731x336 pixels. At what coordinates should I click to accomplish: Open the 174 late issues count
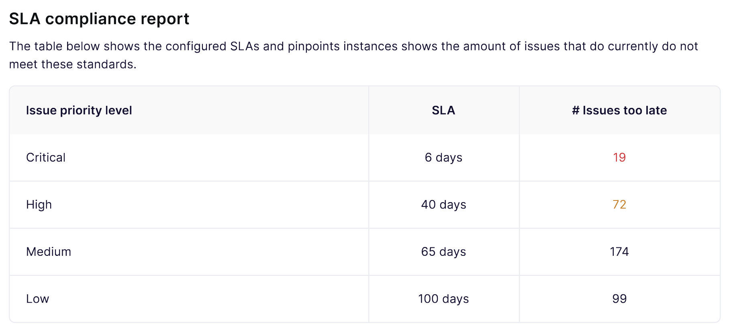619,252
